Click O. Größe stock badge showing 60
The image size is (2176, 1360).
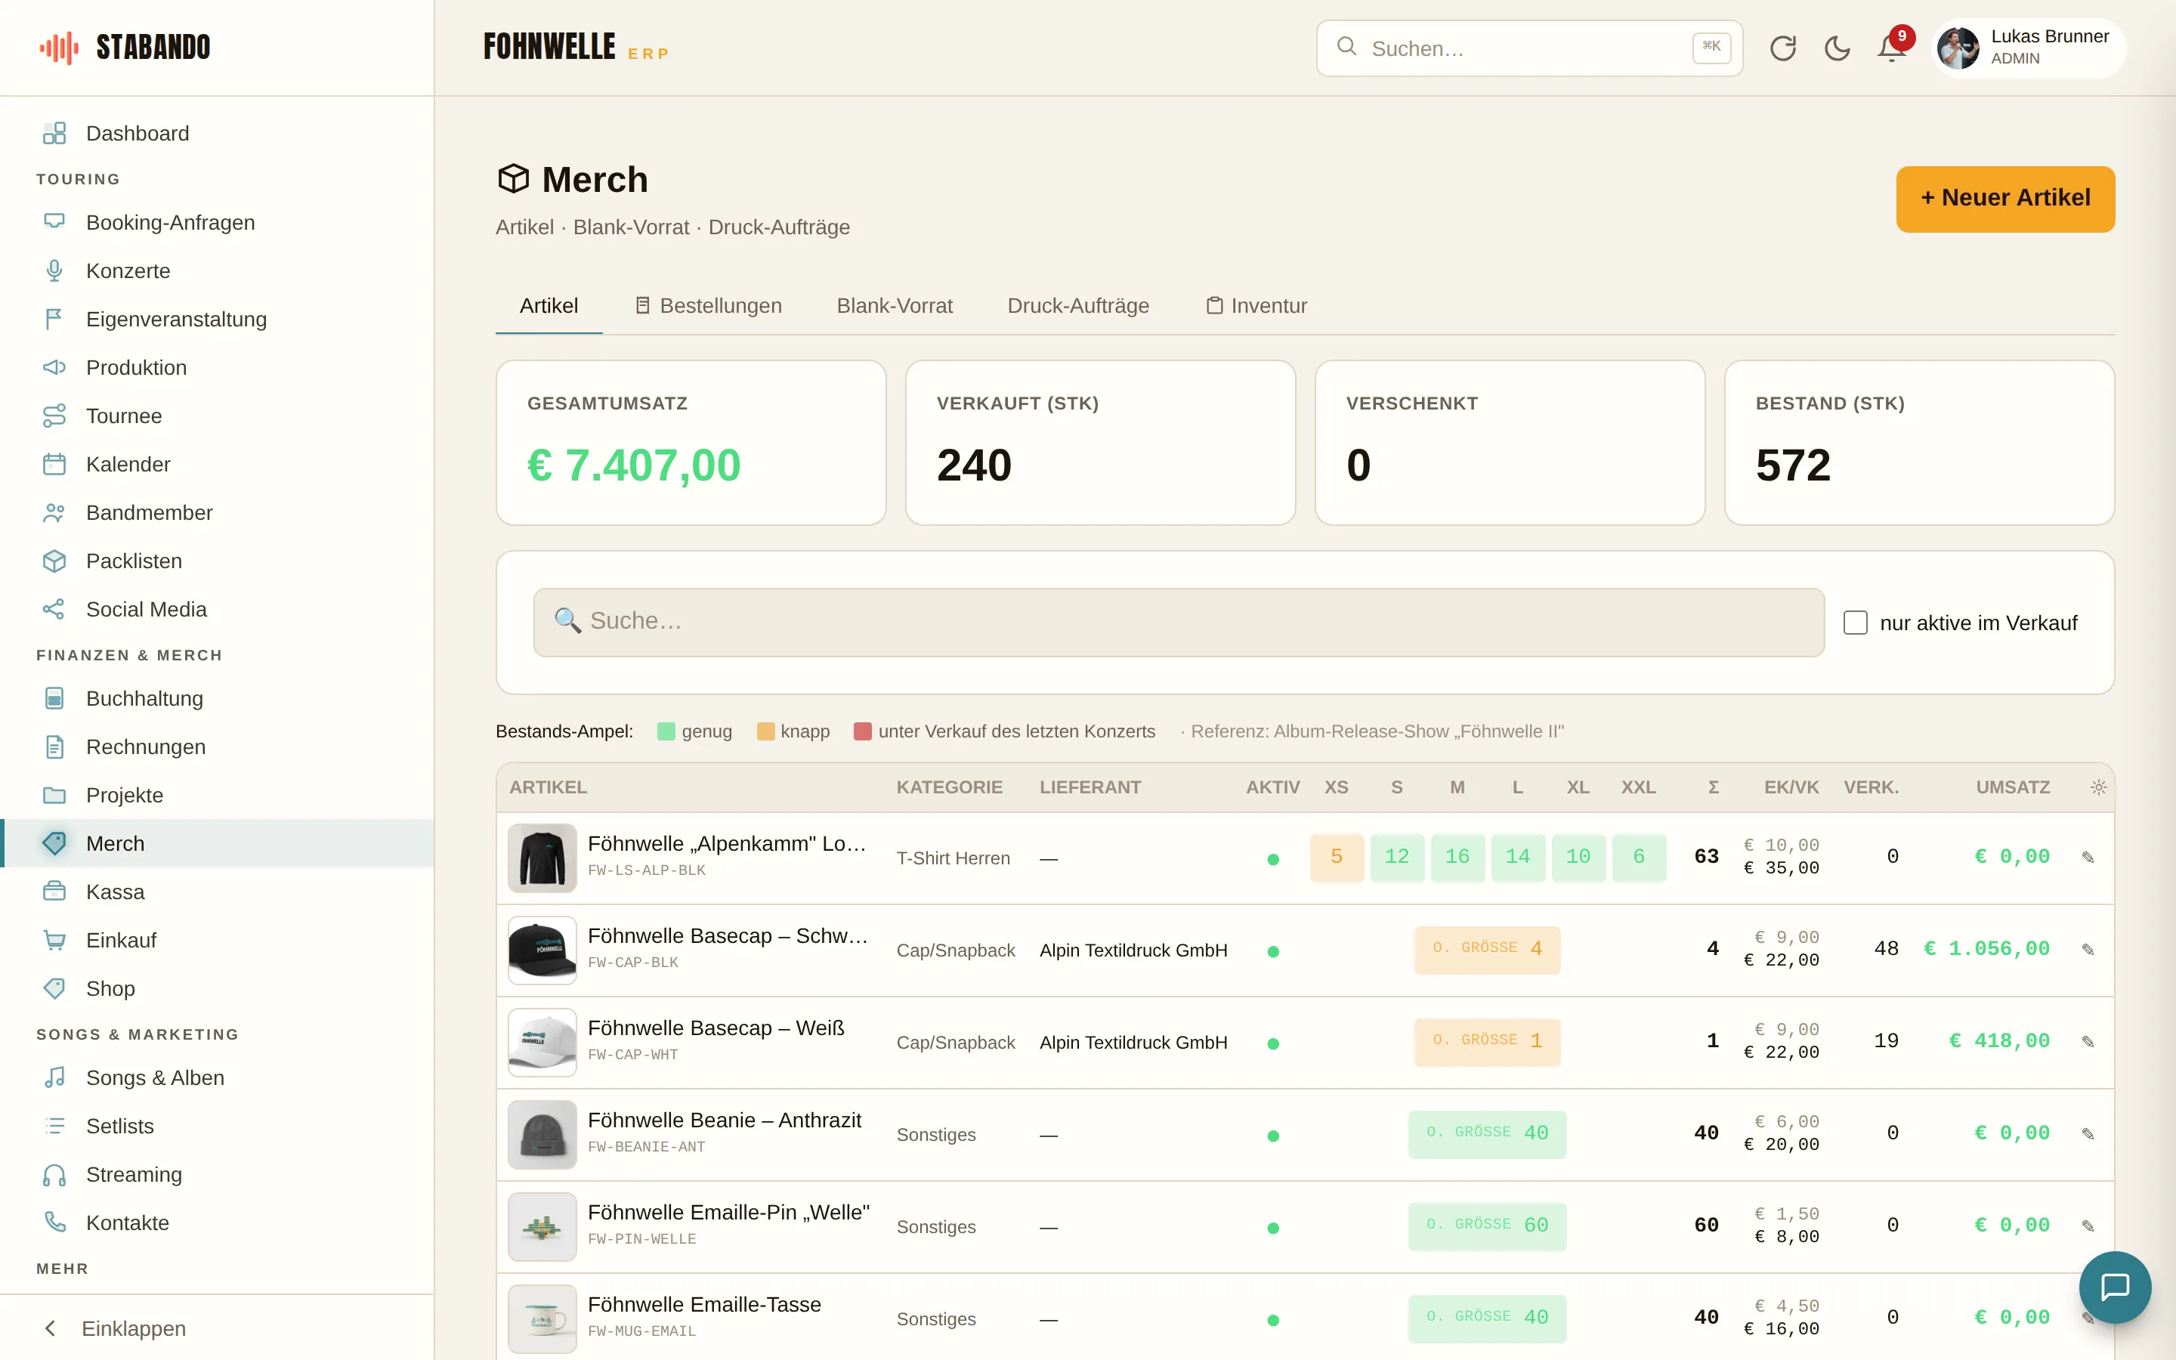[x=1486, y=1226]
